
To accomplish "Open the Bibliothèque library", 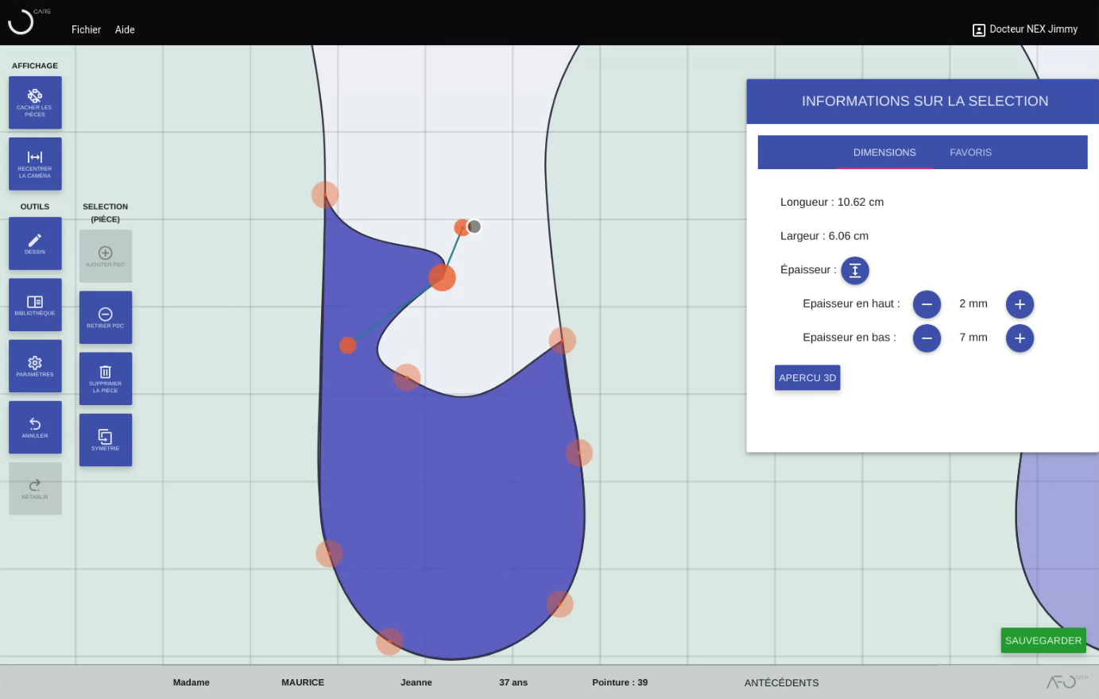I will click(35, 304).
